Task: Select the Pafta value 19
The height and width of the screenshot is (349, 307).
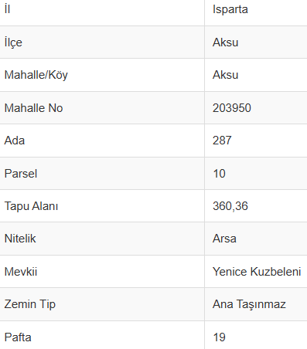Action: (x=219, y=337)
